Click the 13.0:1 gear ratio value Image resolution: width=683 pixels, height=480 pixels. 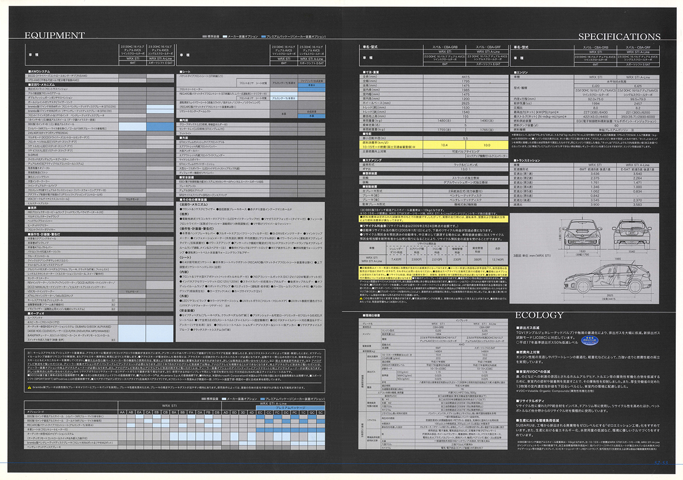[x=465, y=169]
